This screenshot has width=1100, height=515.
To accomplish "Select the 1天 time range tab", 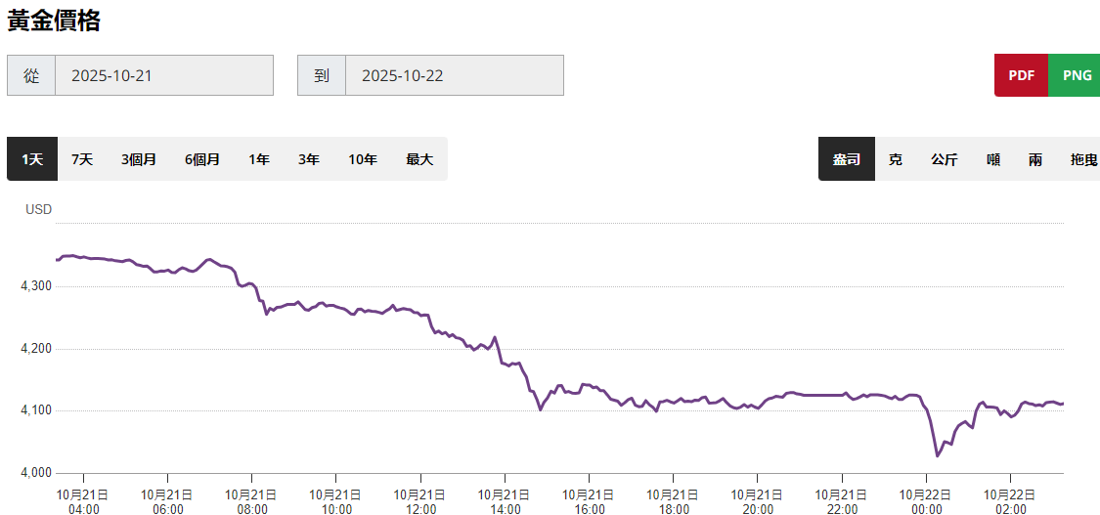I will (x=32, y=159).
